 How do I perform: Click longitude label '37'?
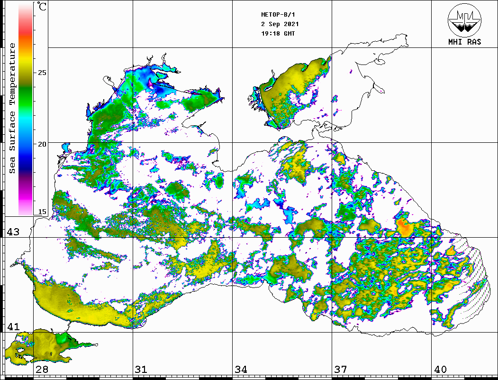point(341,370)
